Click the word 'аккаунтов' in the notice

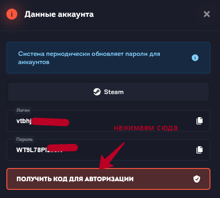(x=34, y=62)
